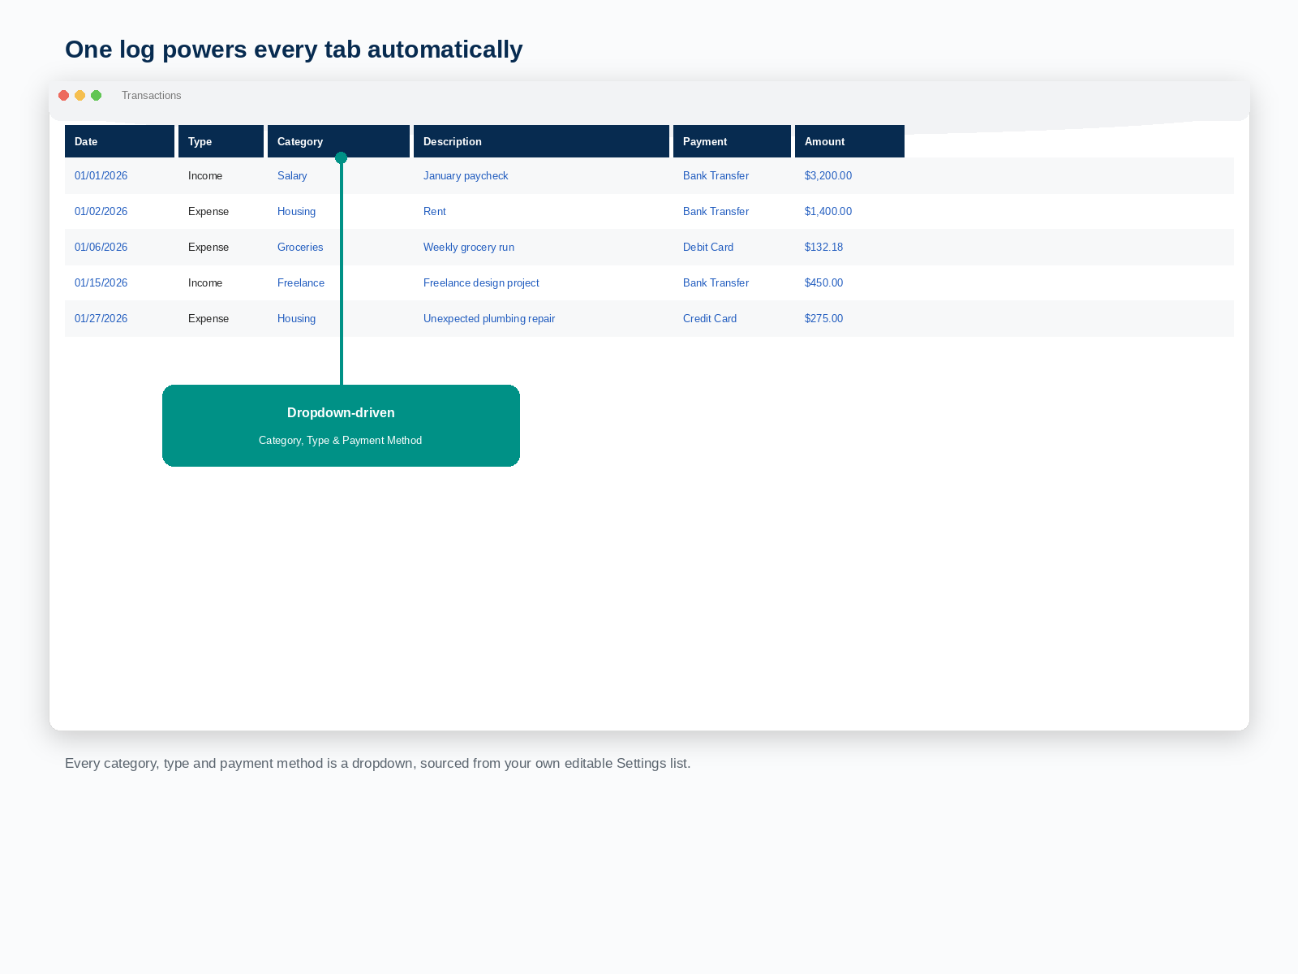Click the Date column header
Image resolution: width=1298 pixels, height=974 pixels.
click(x=119, y=141)
